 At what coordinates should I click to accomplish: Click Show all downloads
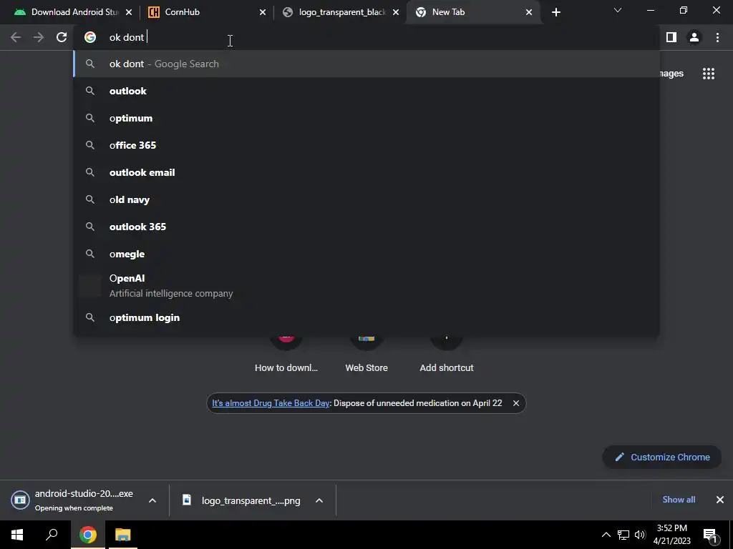(x=679, y=500)
